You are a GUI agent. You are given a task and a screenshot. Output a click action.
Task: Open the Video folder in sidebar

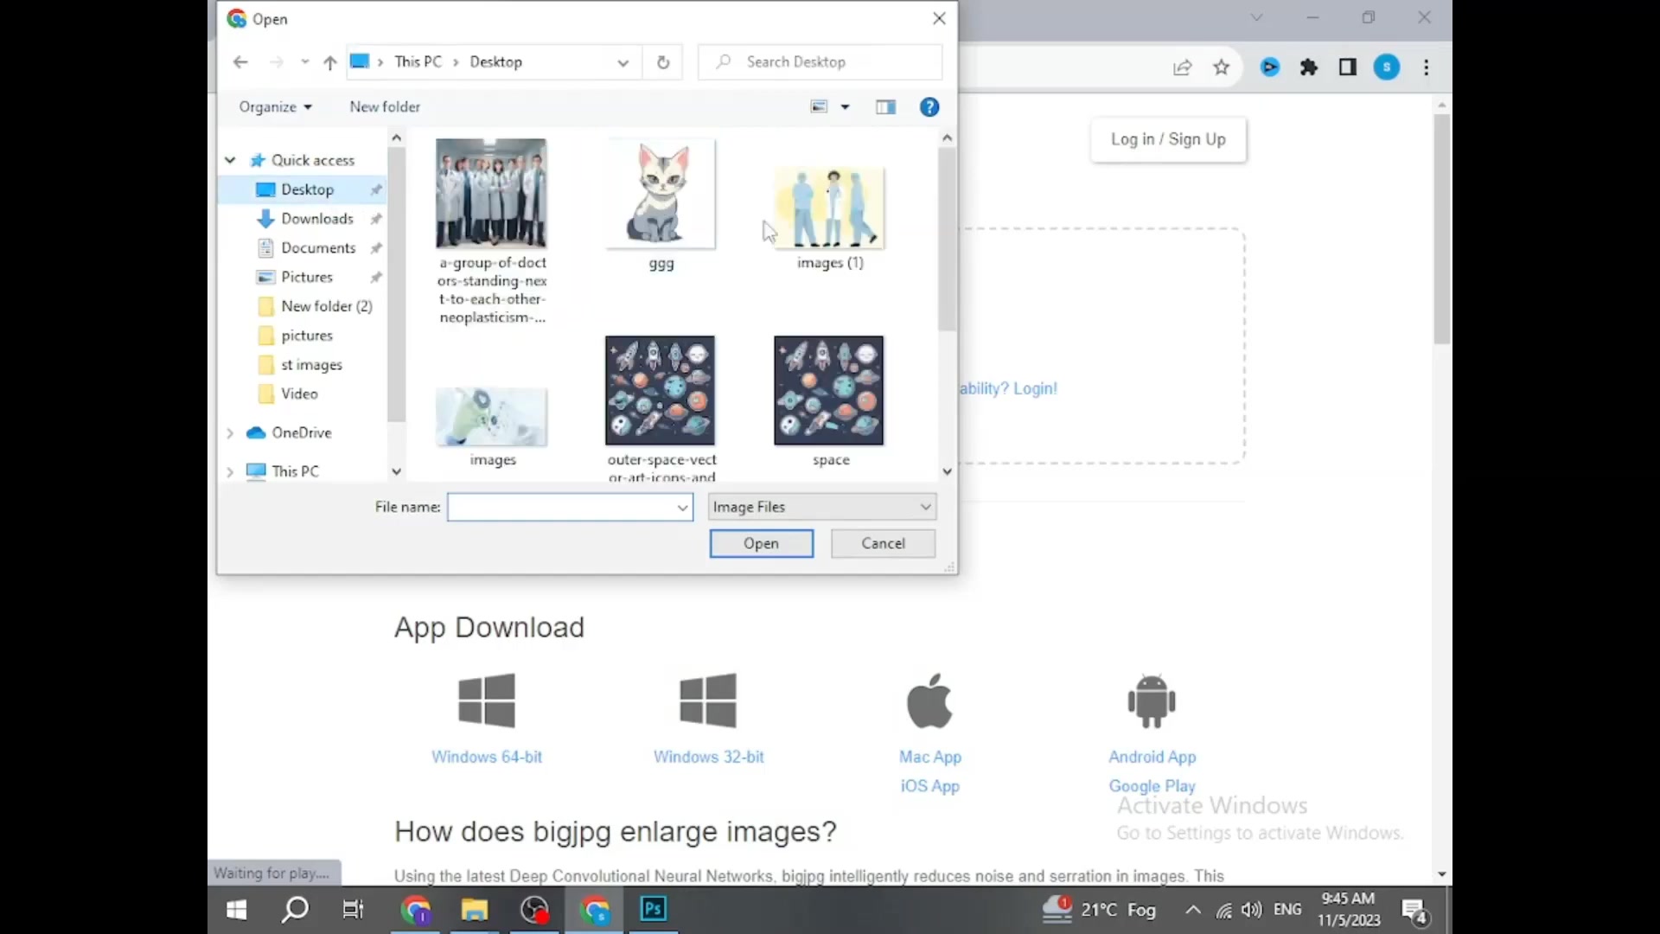tap(299, 393)
